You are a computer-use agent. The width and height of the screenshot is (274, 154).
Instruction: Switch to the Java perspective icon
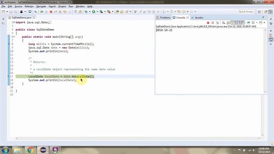click(x=266, y=12)
